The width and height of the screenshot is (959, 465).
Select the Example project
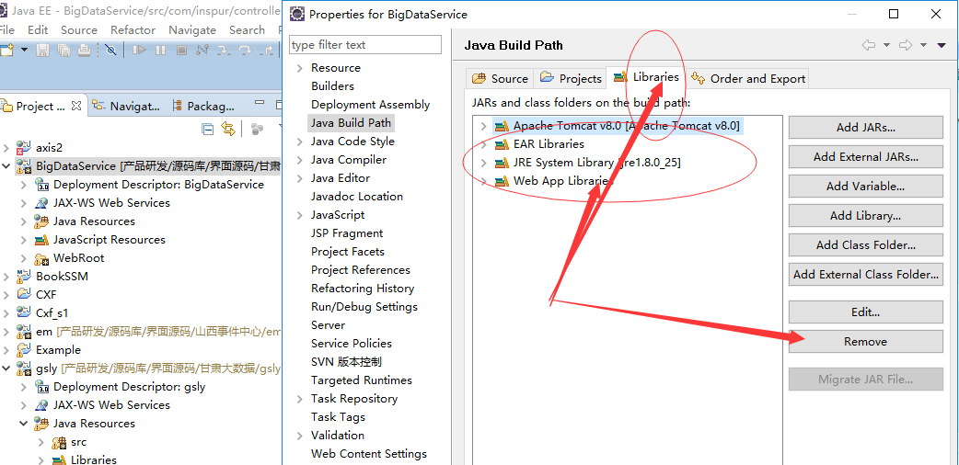[x=58, y=350]
